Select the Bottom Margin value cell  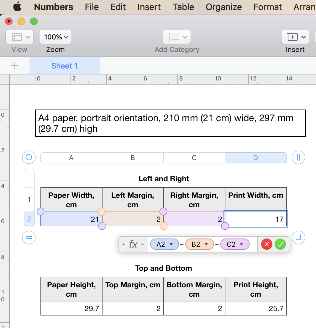tap(194, 308)
